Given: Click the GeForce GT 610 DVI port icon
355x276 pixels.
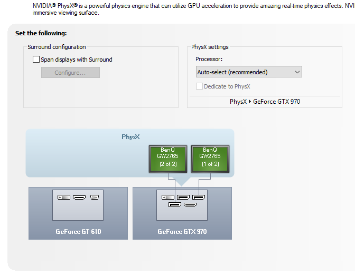Looking at the screenshot, I should coord(64,197).
